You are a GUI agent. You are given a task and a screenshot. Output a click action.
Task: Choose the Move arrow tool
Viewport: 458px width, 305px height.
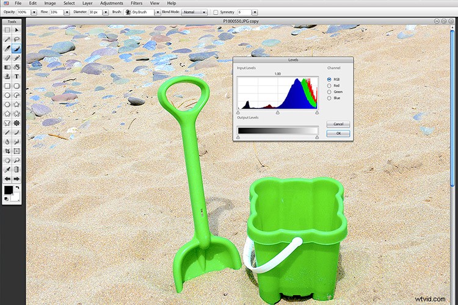click(17, 29)
